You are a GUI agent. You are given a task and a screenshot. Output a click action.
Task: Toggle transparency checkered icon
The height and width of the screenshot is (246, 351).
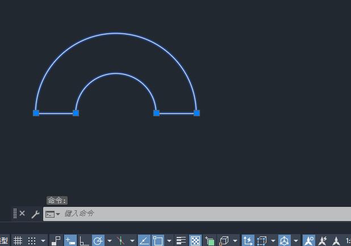(195, 240)
